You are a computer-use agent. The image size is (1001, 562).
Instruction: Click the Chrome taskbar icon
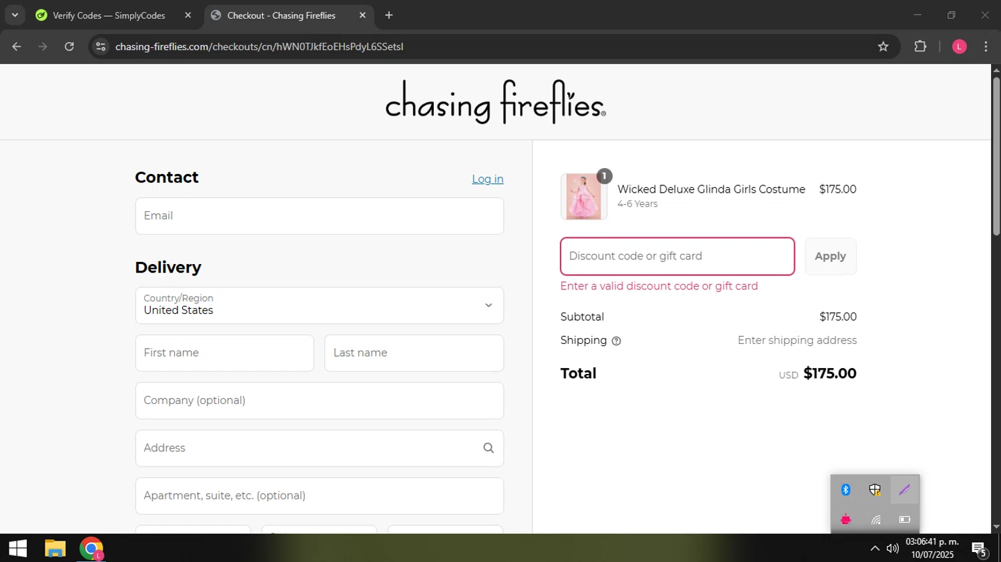point(91,549)
